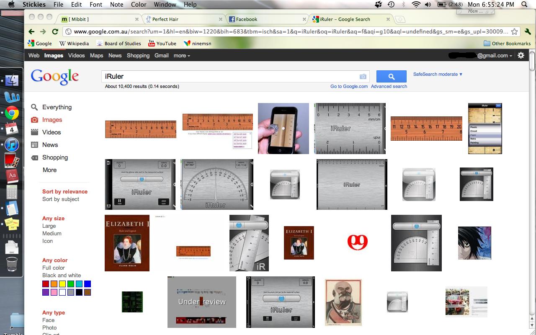The image size is (536, 335).
Task: Bookmark this page with the star icon
Action: (x=514, y=31)
